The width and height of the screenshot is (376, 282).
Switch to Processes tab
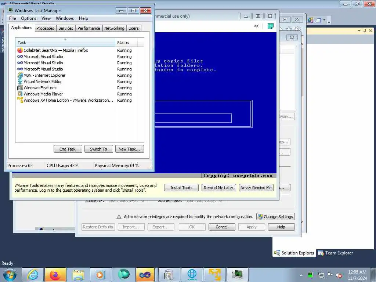tap(45, 28)
